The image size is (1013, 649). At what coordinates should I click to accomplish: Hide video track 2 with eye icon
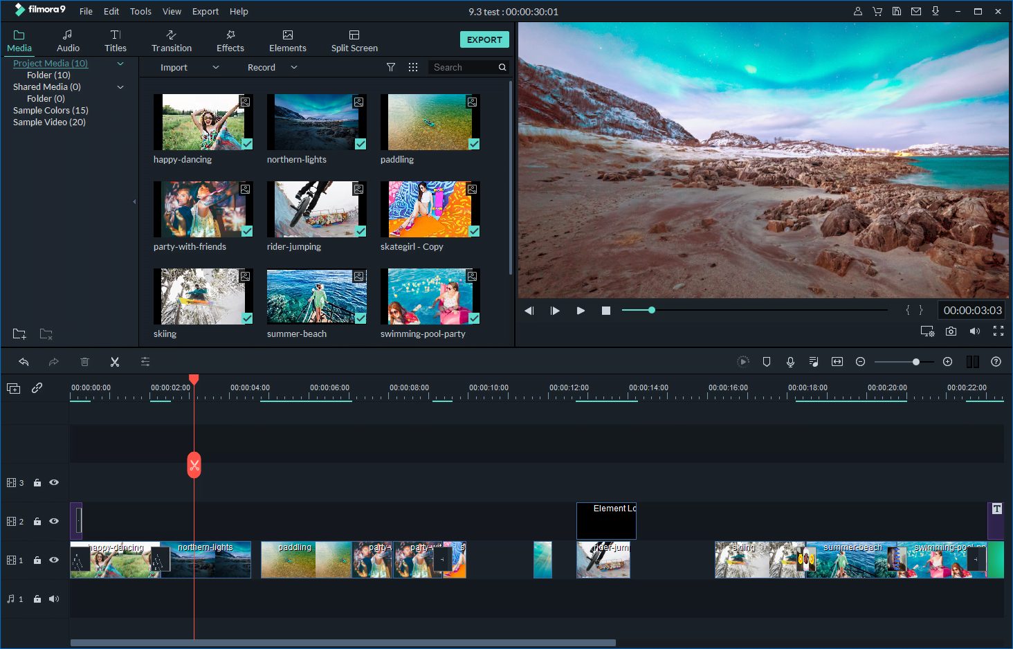point(54,521)
